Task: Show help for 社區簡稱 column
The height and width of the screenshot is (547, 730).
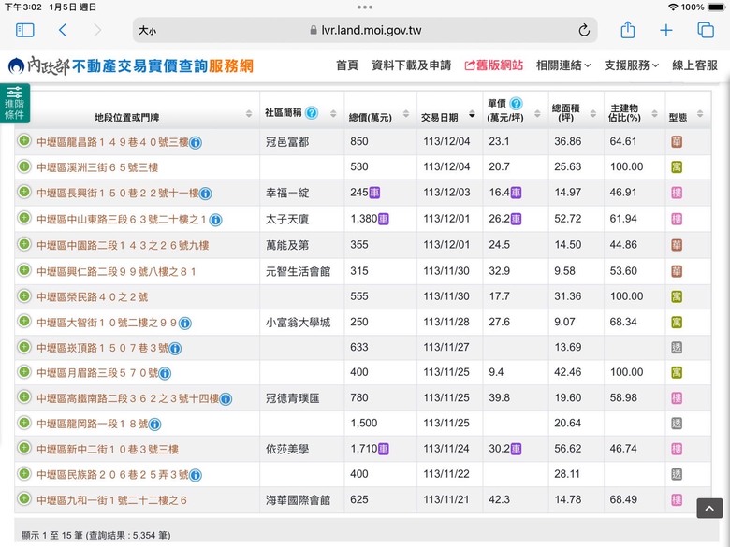Action: click(x=312, y=112)
